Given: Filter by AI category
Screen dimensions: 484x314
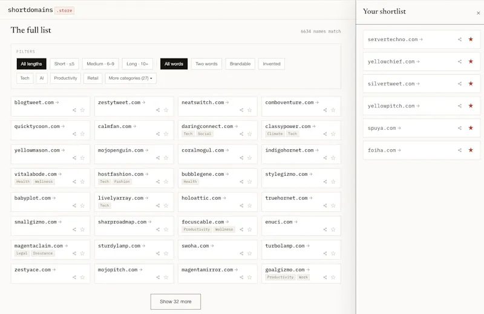Looking at the screenshot, I should point(42,78).
